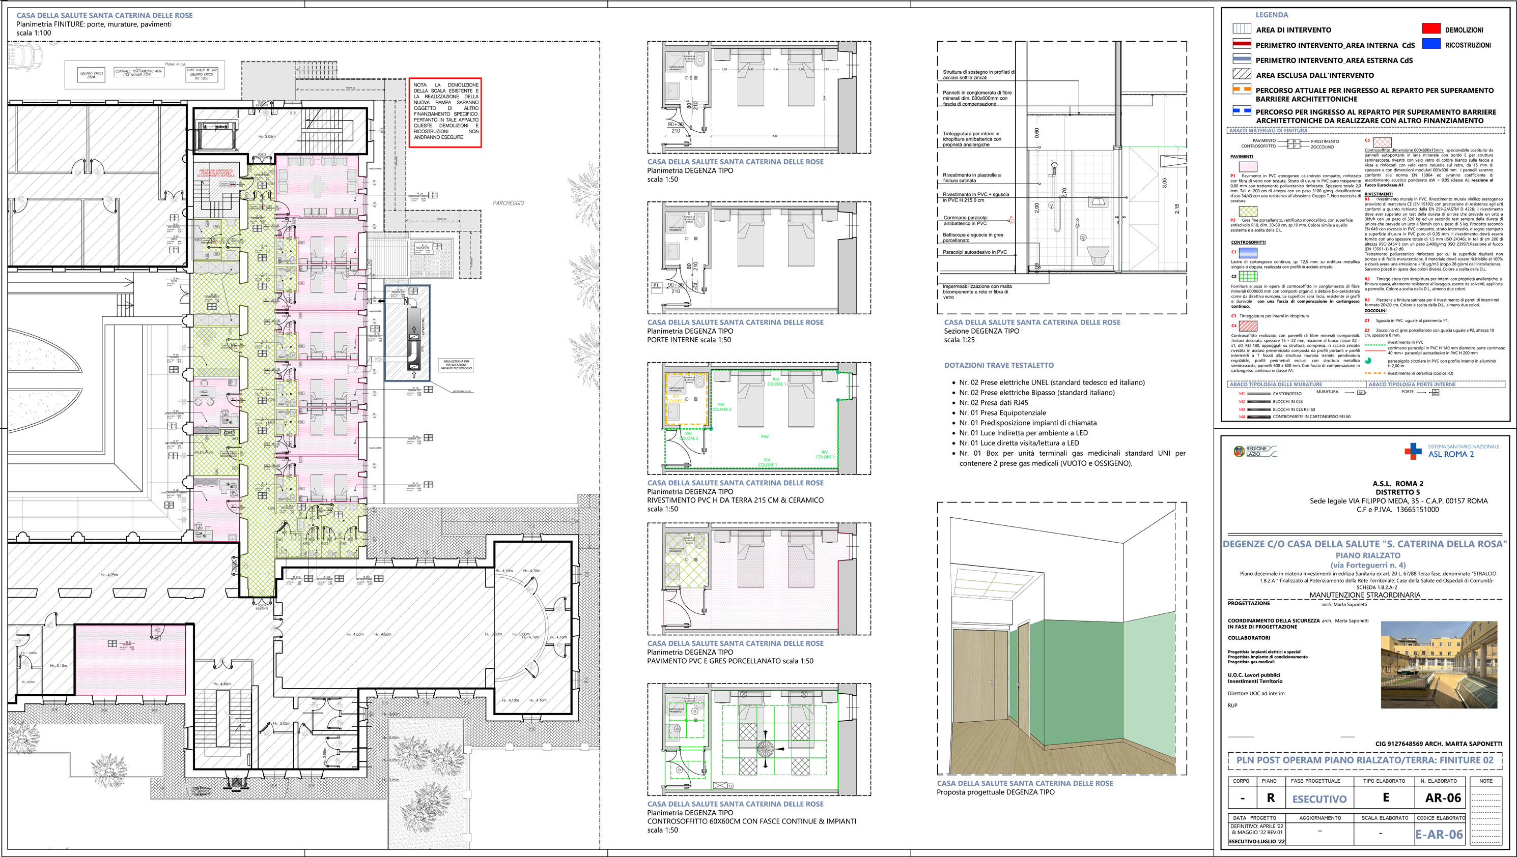
Task: Click the PORTE tag symbol in the abaco
Action: [1435, 393]
